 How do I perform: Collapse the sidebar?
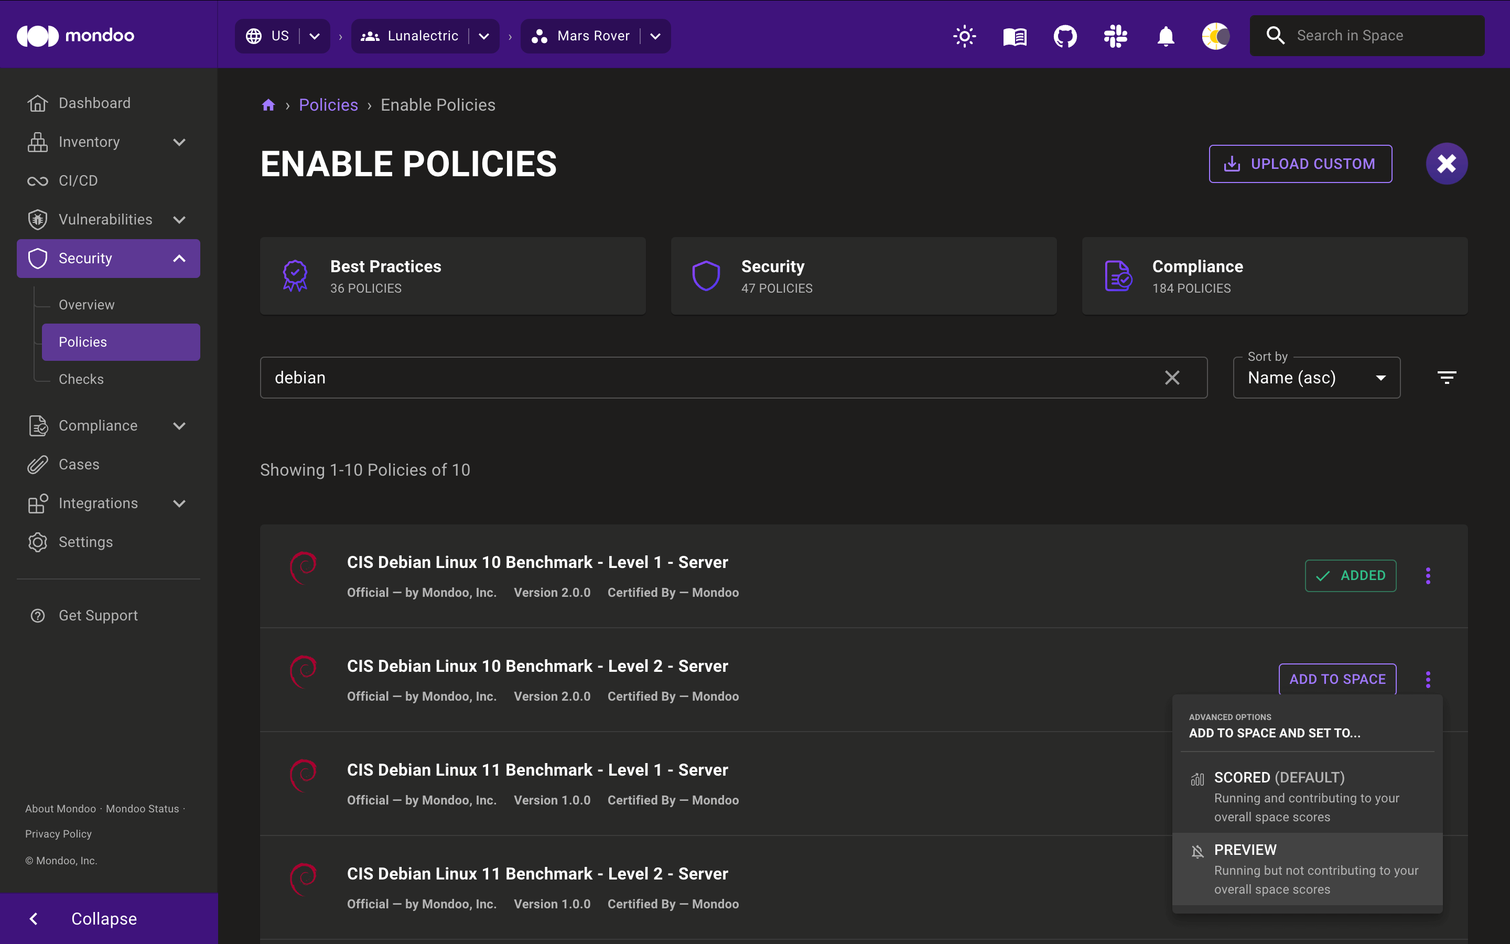click(109, 918)
